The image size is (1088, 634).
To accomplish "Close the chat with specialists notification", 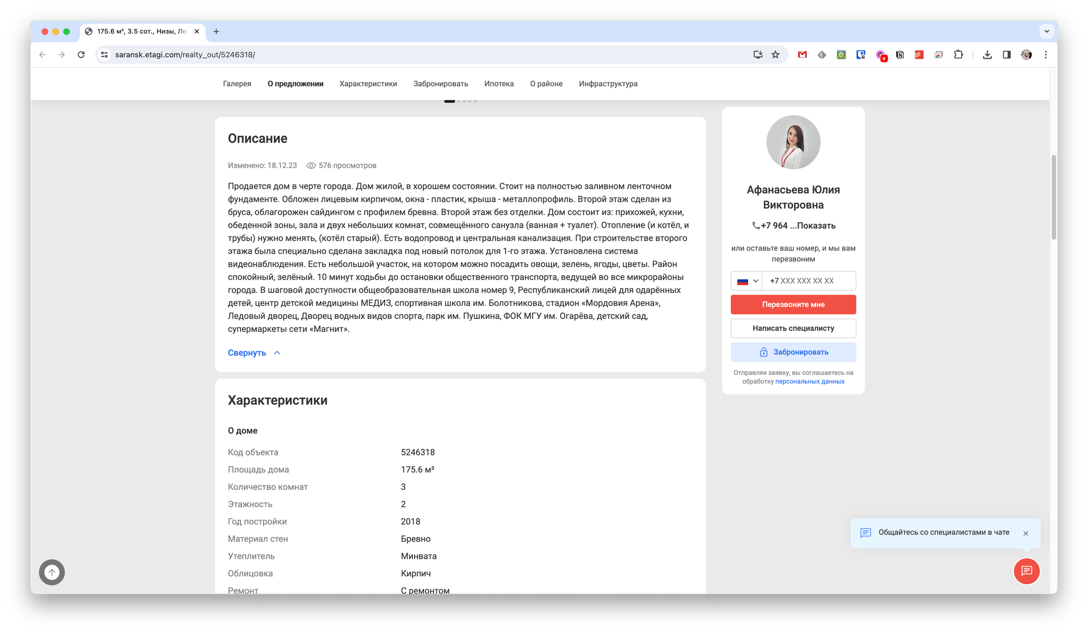I will click(x=1025, y=533).
